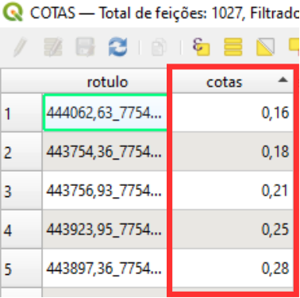Select row number 4 header

click(21, 230)
